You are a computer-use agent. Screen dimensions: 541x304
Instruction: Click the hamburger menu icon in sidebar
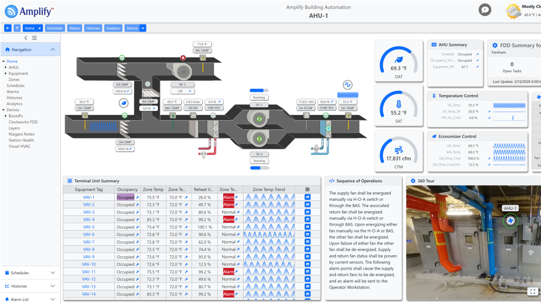[x=34, y=38]
